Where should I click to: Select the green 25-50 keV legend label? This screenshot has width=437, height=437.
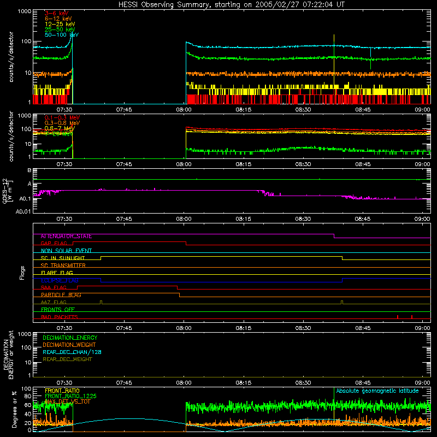click(60, 29)
